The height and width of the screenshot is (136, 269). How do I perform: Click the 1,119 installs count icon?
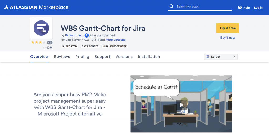point(51,48)
